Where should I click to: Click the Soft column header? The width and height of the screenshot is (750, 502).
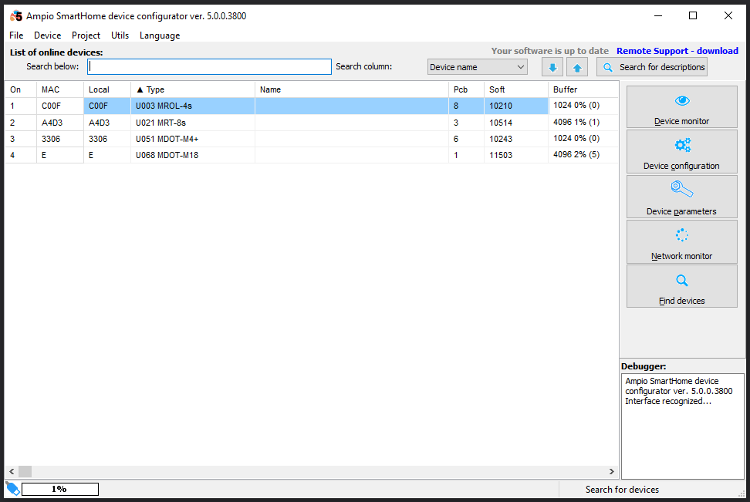(516, 89)
